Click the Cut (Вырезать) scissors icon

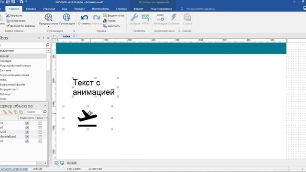point(8,15)
